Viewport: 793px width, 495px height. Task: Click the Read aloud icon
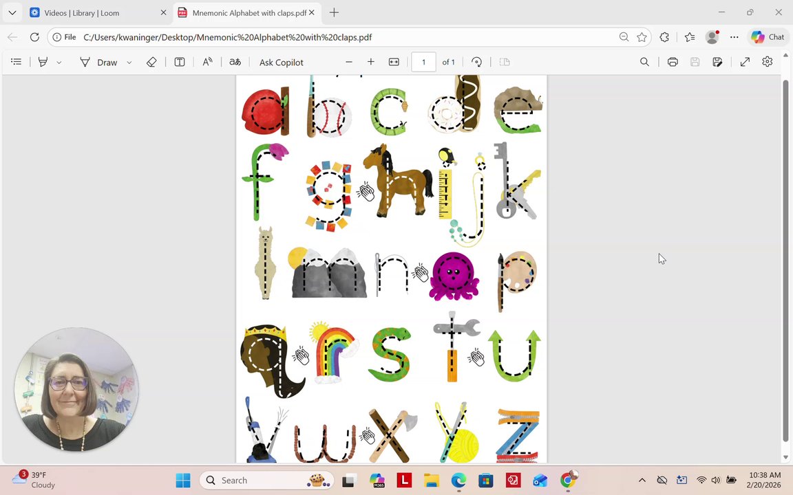[x=207, y=62]
